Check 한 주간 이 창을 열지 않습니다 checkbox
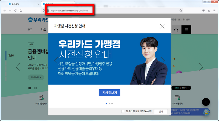219x121 pixels. click(x=123, y=111)
